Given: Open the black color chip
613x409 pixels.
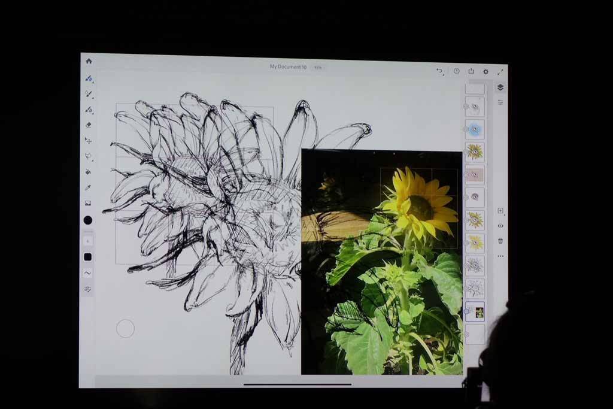Looking at the screenshot, I should (x=88, y=220).
